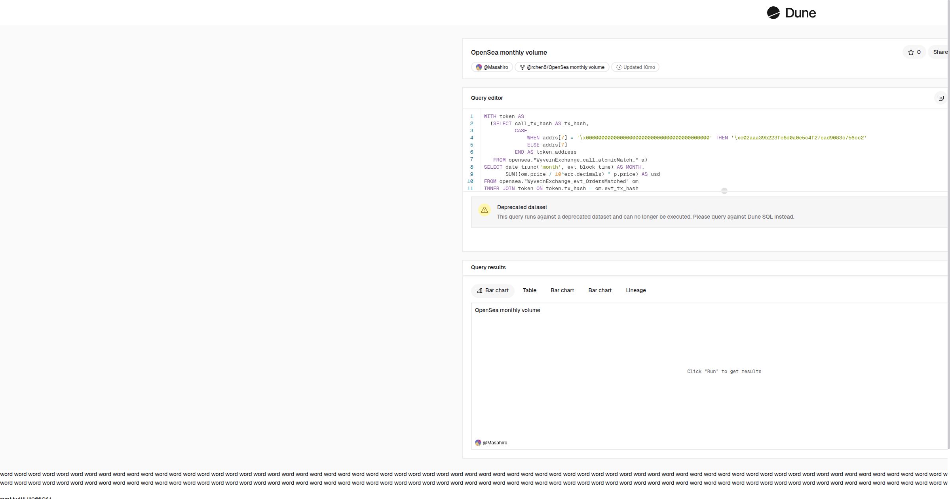The image size is (950, 499).
Task: Open the @rchen8/OpenSea monthly volume fork link
Action: [565, 67]
